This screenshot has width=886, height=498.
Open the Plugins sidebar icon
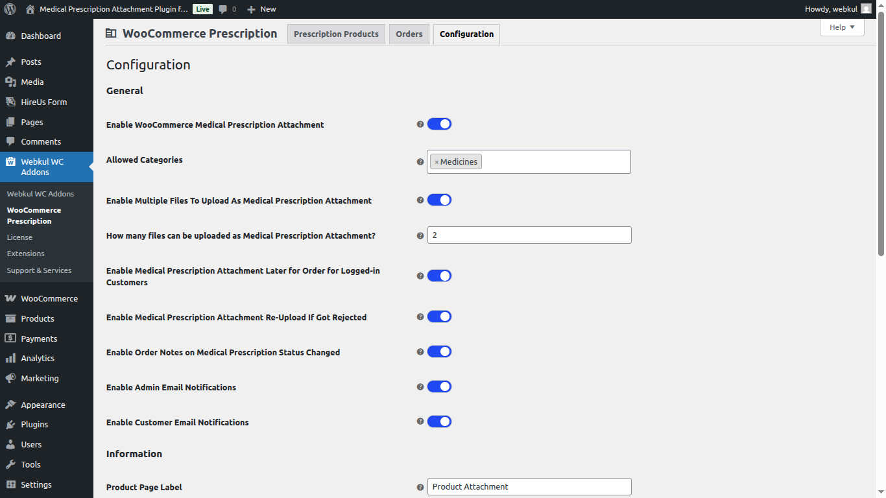tap(10, 424)
